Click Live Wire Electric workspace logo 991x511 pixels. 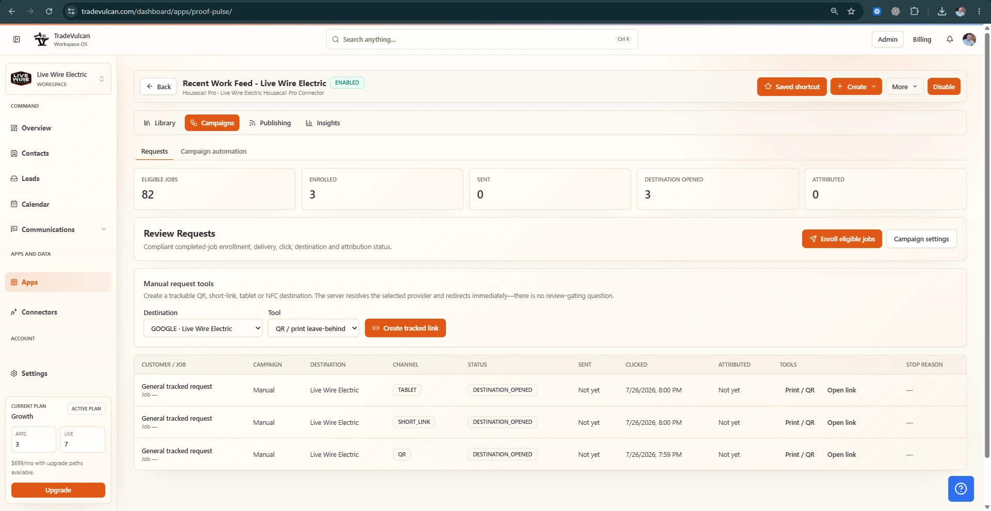point(21,79)
